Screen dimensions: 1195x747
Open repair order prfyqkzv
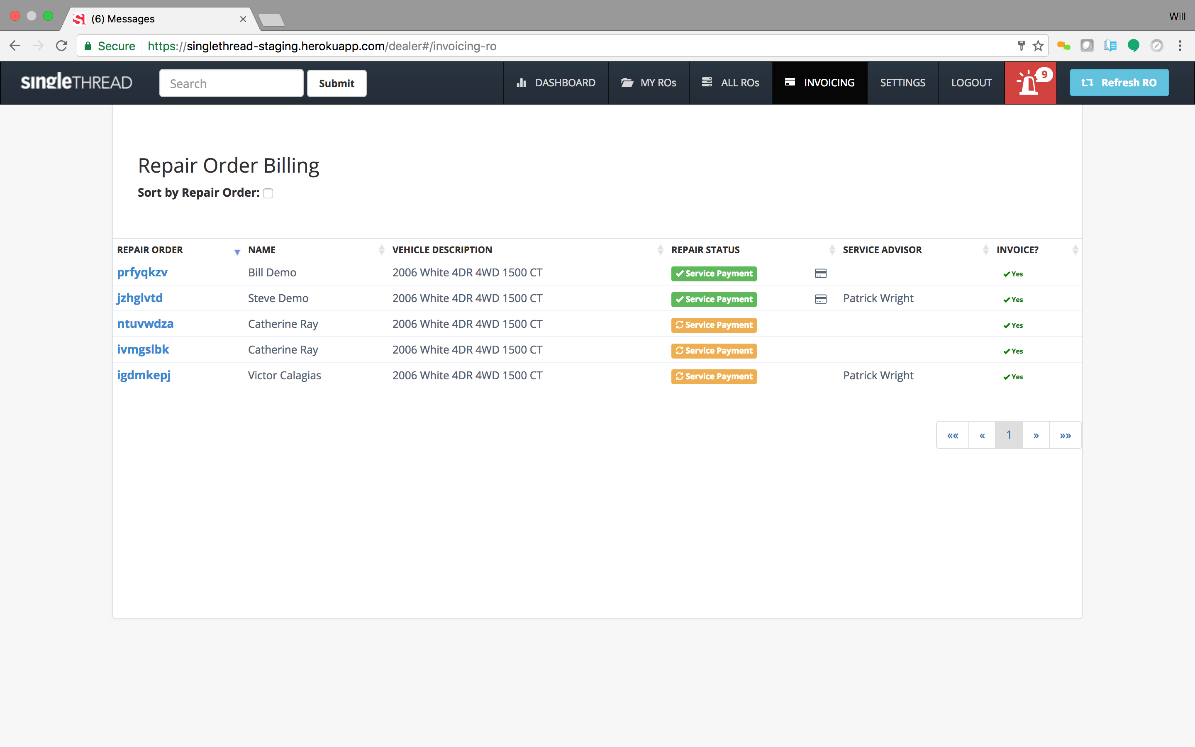coord(142,273)
